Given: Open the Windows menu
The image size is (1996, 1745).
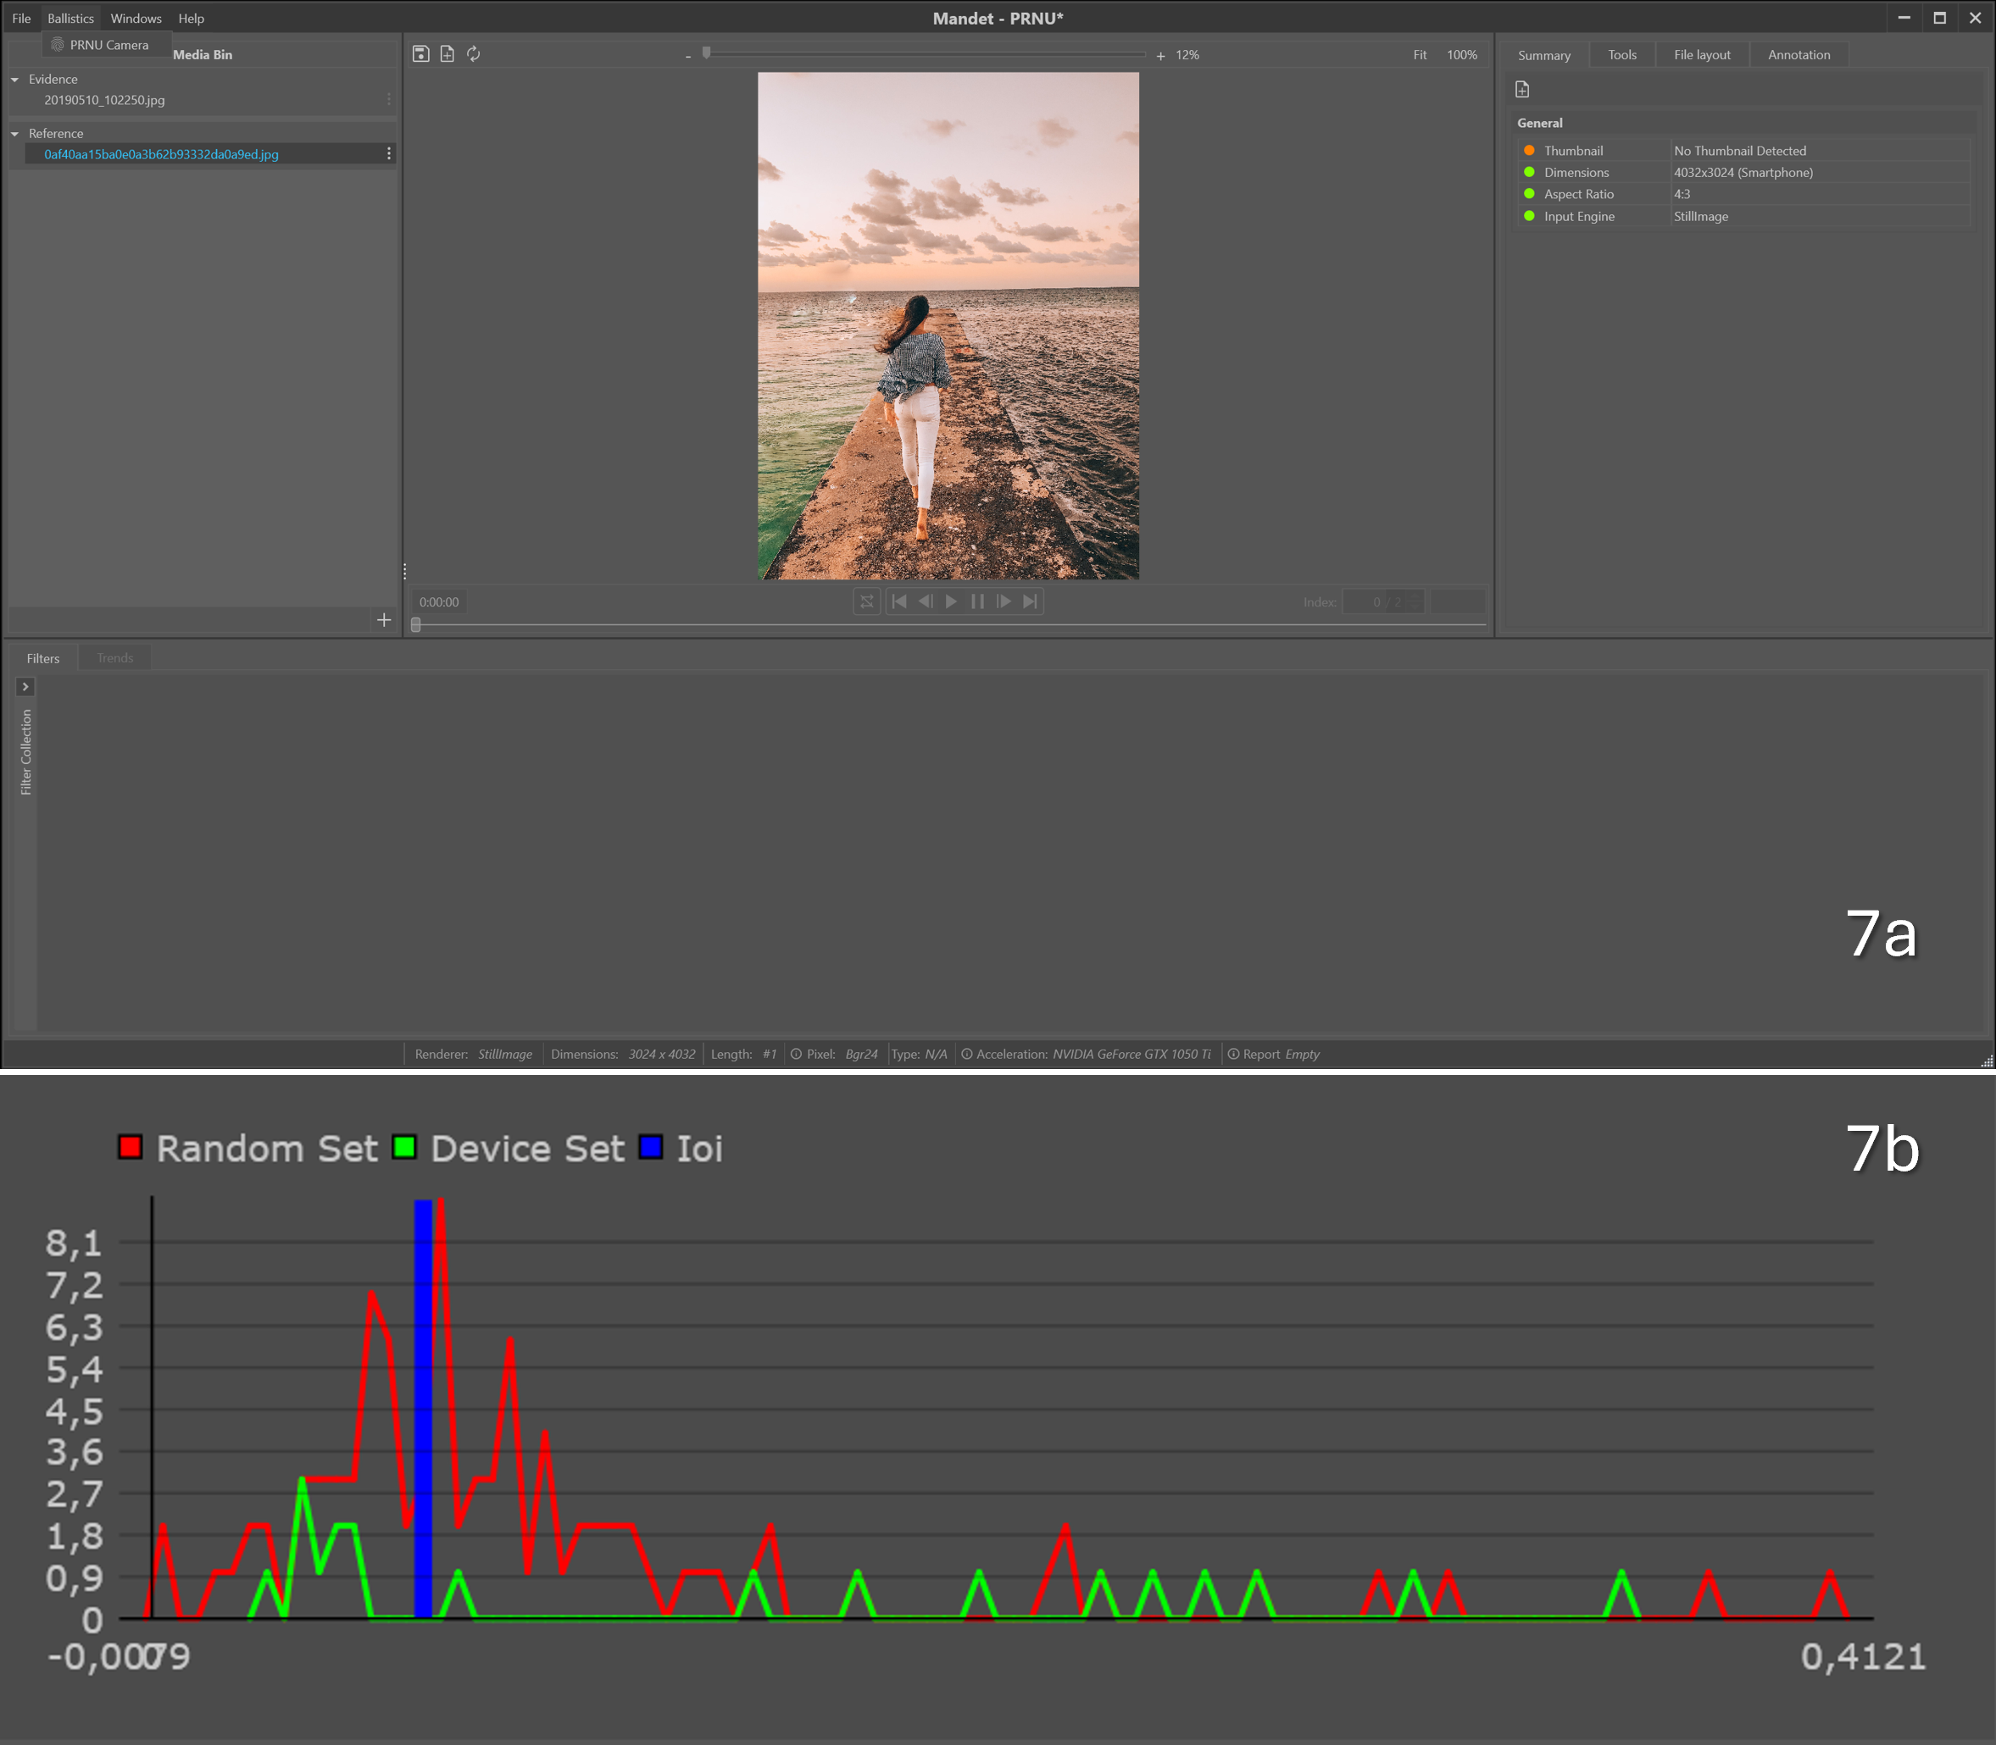Looking at the screenshot, I should (136, 19).
